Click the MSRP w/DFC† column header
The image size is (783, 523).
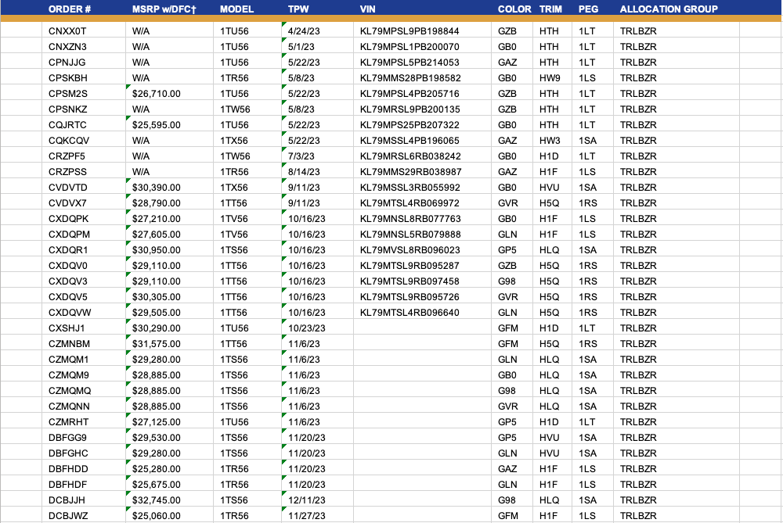[x=164, y=9]
